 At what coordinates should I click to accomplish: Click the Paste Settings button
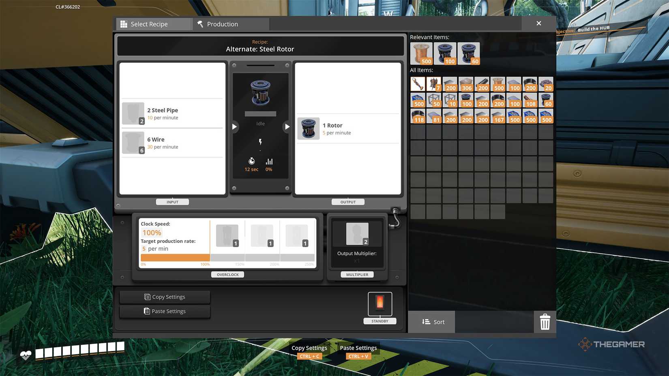165,311
